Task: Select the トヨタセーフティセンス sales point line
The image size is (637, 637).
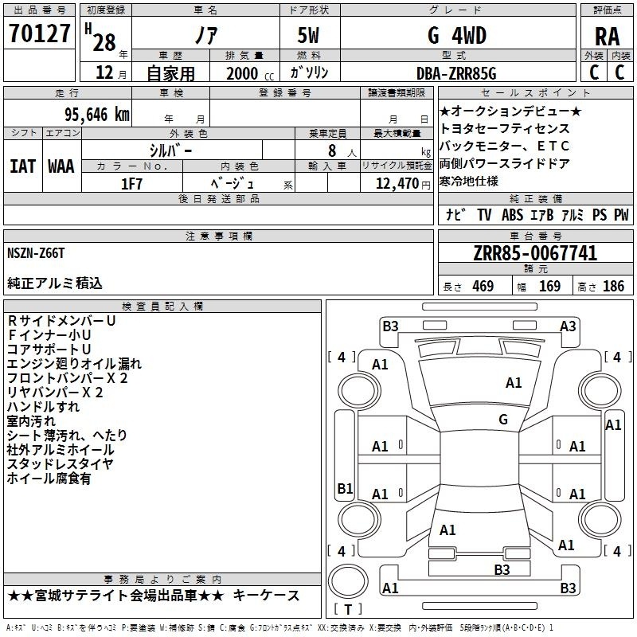Action: pos(505,129)
